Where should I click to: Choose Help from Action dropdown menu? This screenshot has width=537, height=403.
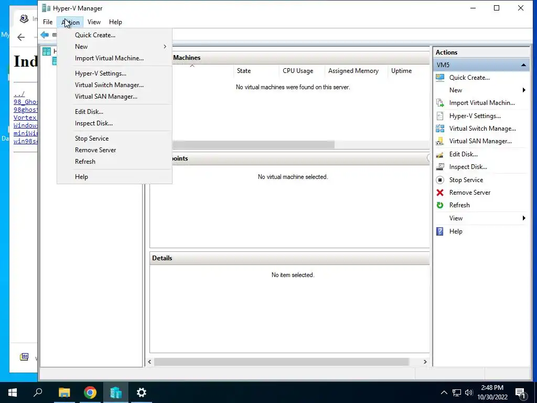coord(114,177)
